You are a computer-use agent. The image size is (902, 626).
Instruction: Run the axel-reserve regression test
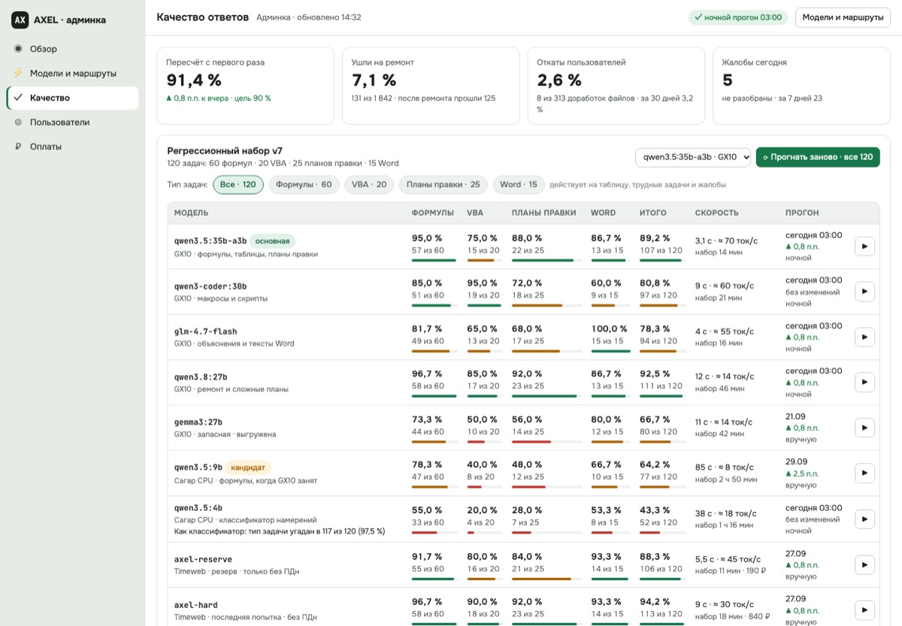click(x=864, y=565)
